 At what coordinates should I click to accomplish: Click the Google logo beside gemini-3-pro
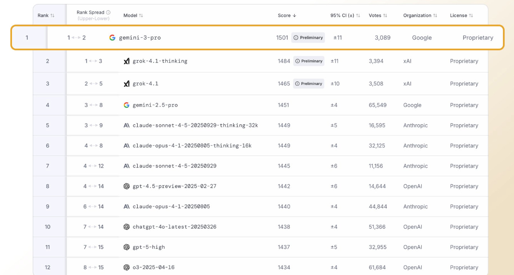coord(112,38)
